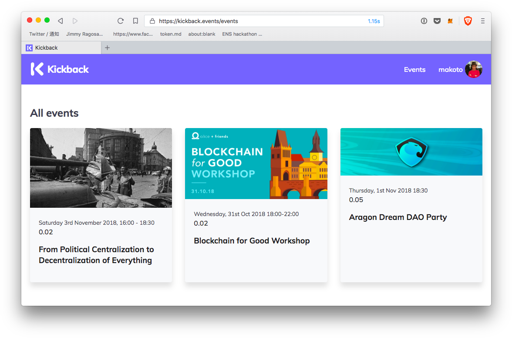Viewport: 512px width, 338px height.
Task: Go to Events in the navigation bar
Action: click(414, 70)
